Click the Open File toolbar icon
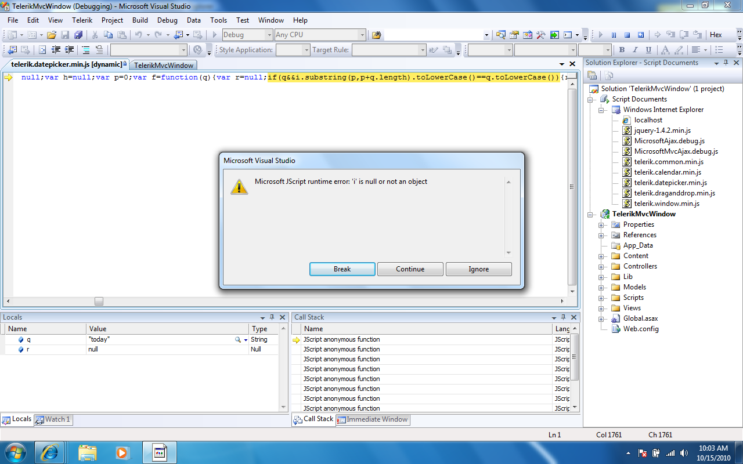743x464 pixels. tap(52, 35)
